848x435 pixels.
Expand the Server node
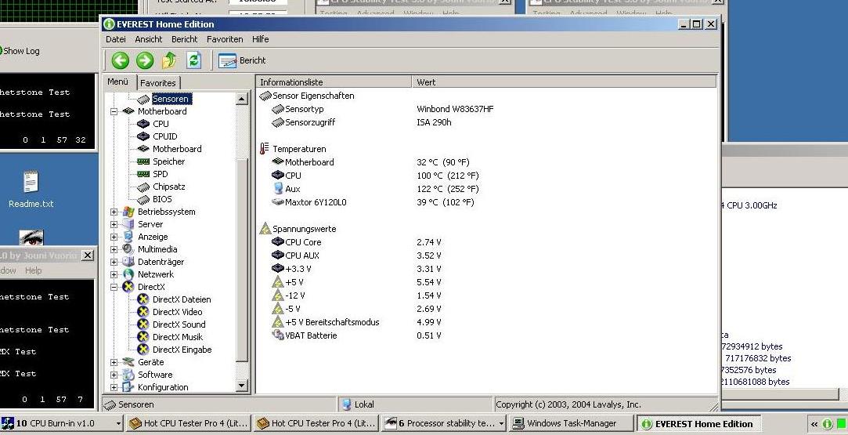coord(114,224)
